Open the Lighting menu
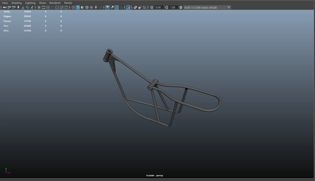 30,3
